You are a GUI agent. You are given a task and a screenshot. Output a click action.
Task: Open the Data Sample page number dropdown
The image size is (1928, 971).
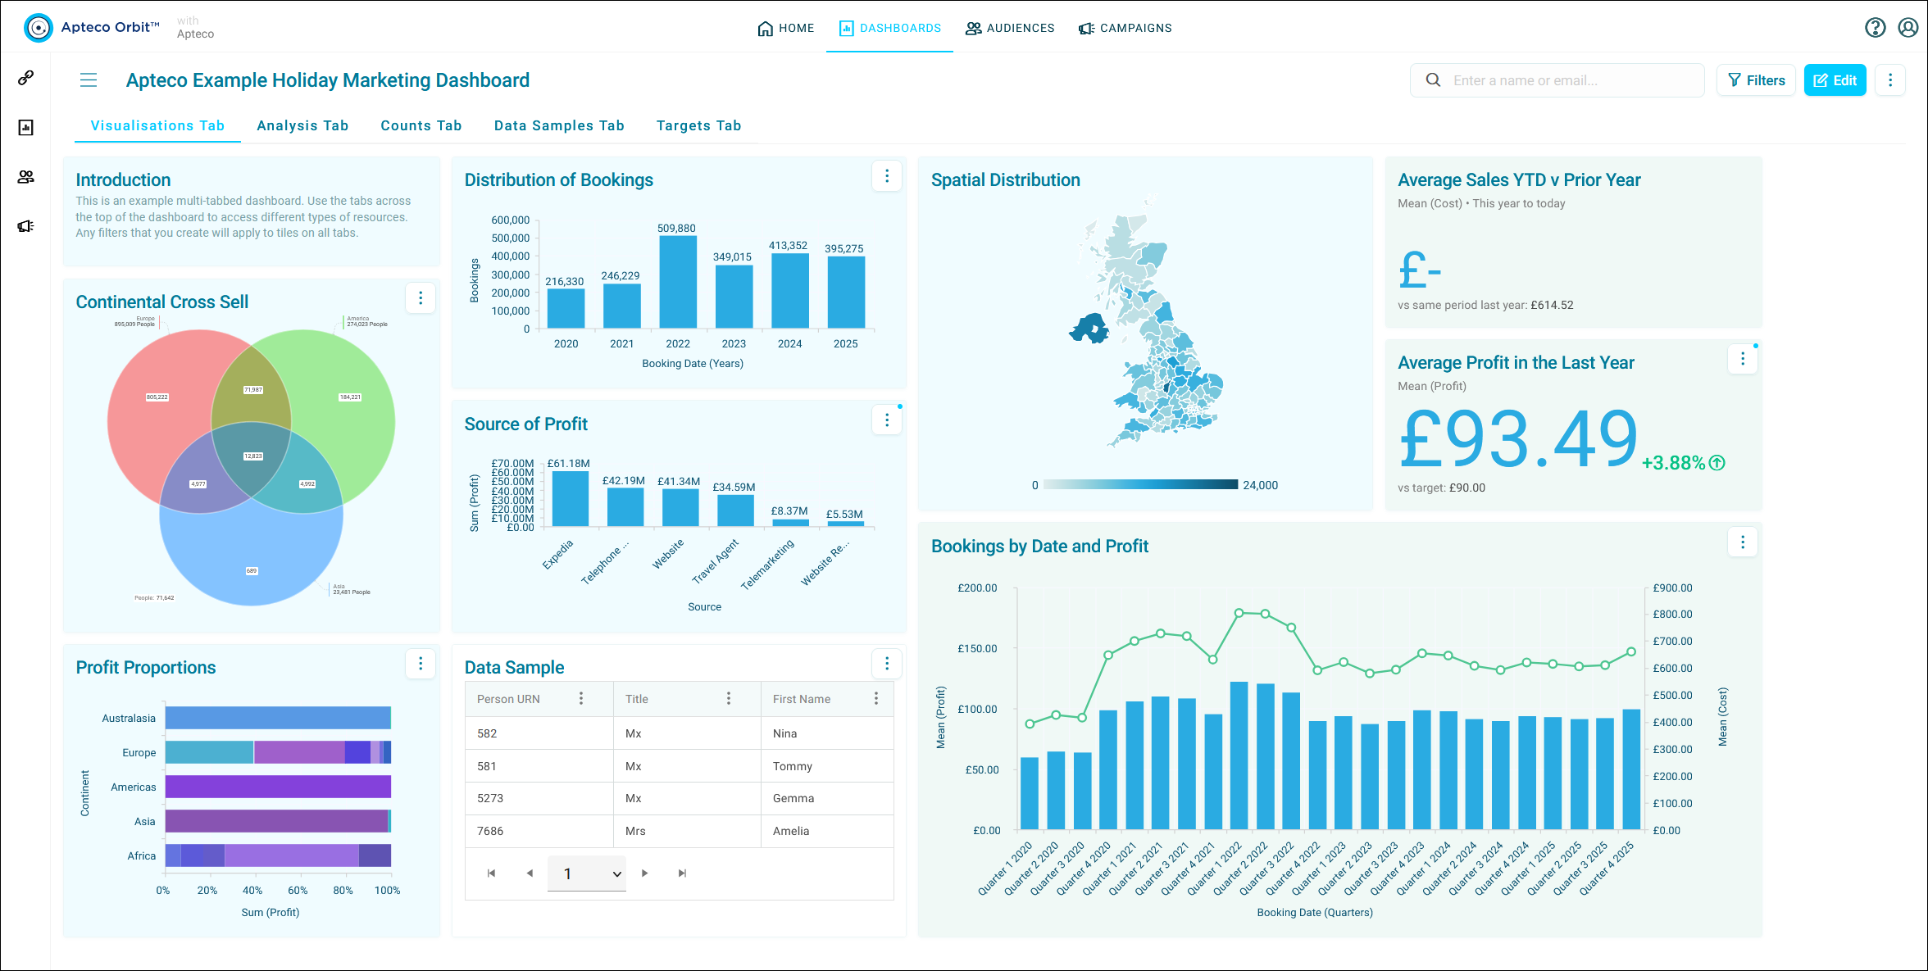[587, 873]
